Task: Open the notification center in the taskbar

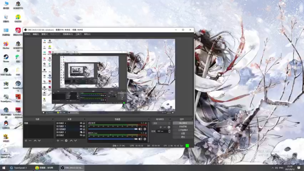Action: (x=299, y=168)
